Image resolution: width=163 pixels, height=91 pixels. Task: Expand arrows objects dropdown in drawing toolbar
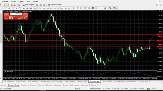[x=36, y=8]
